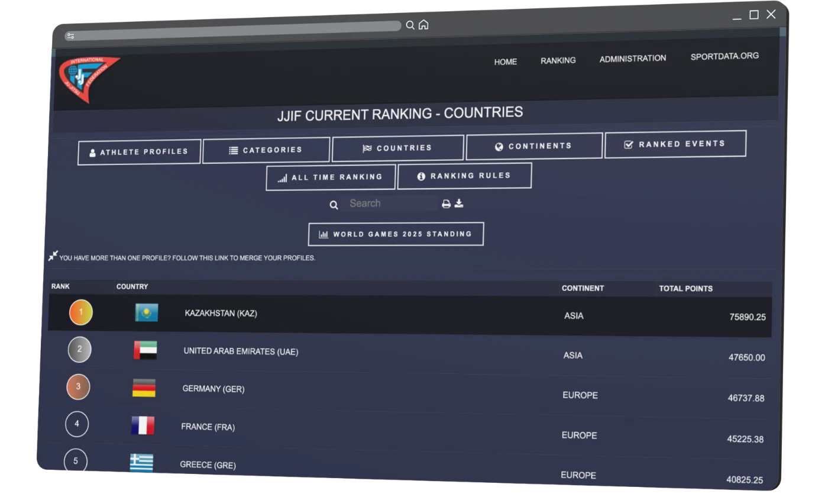Go to SPORTDATA.ORG in the navigation
The image size is (828, 497).
click(x=724, y=56)
